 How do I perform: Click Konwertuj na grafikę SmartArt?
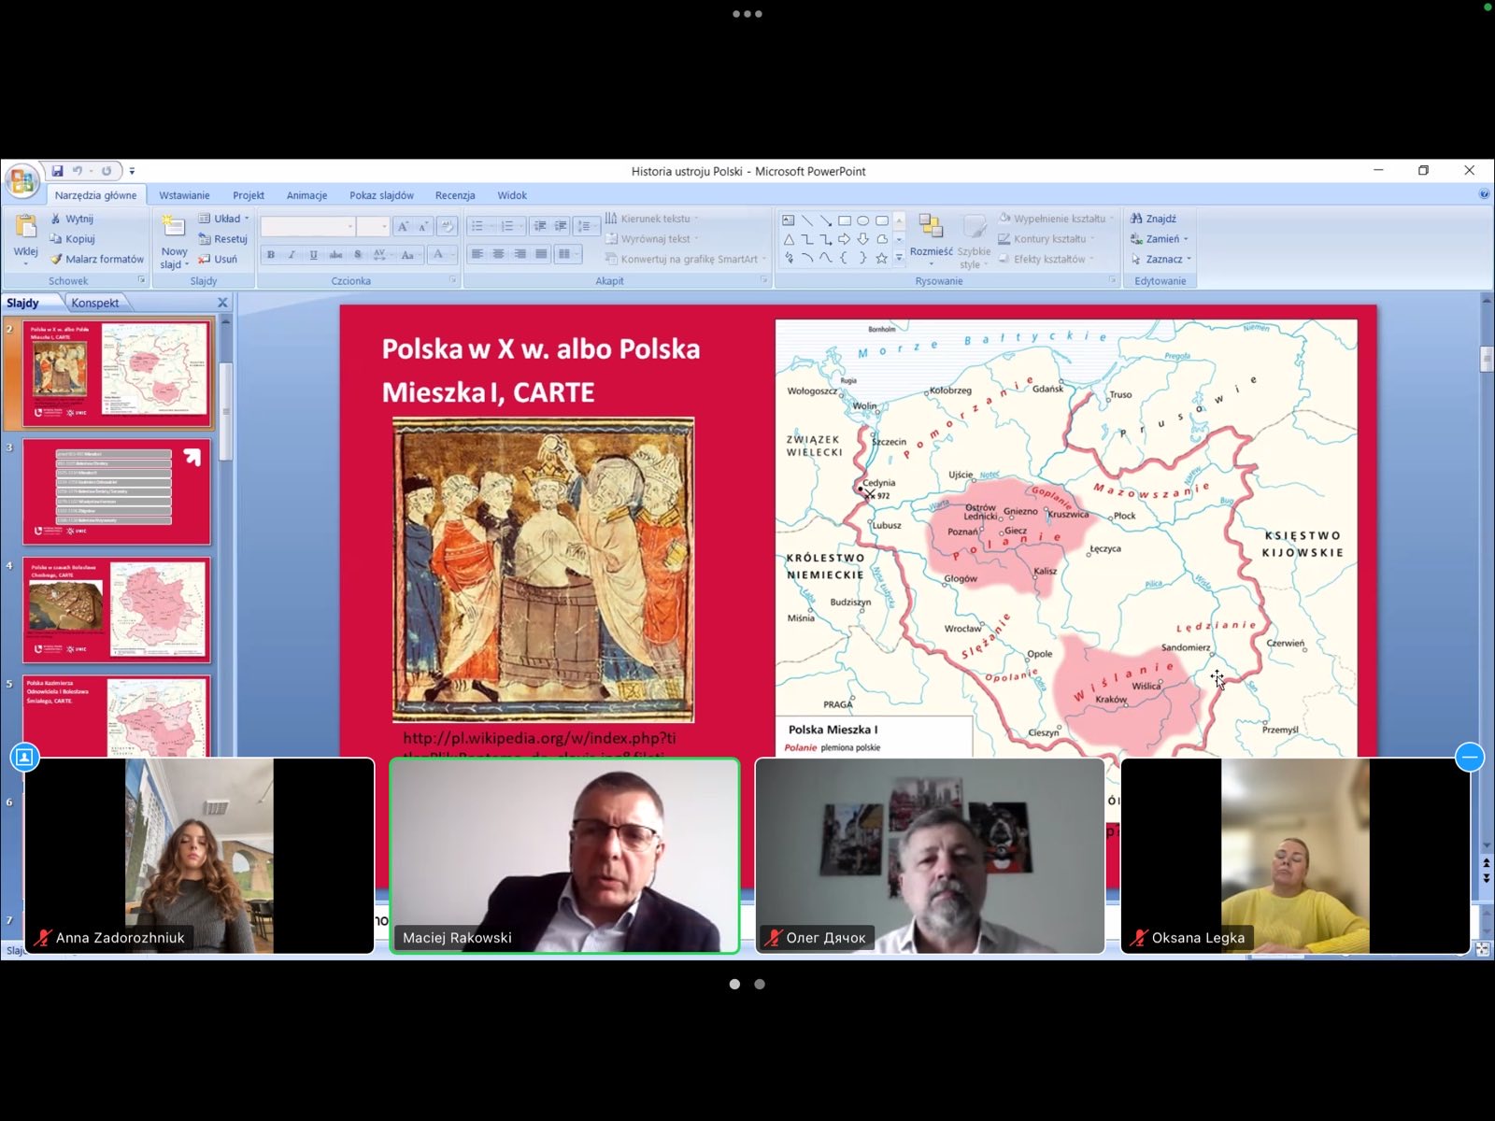(685, 259)
